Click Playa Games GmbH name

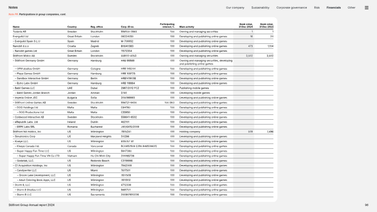27,73
